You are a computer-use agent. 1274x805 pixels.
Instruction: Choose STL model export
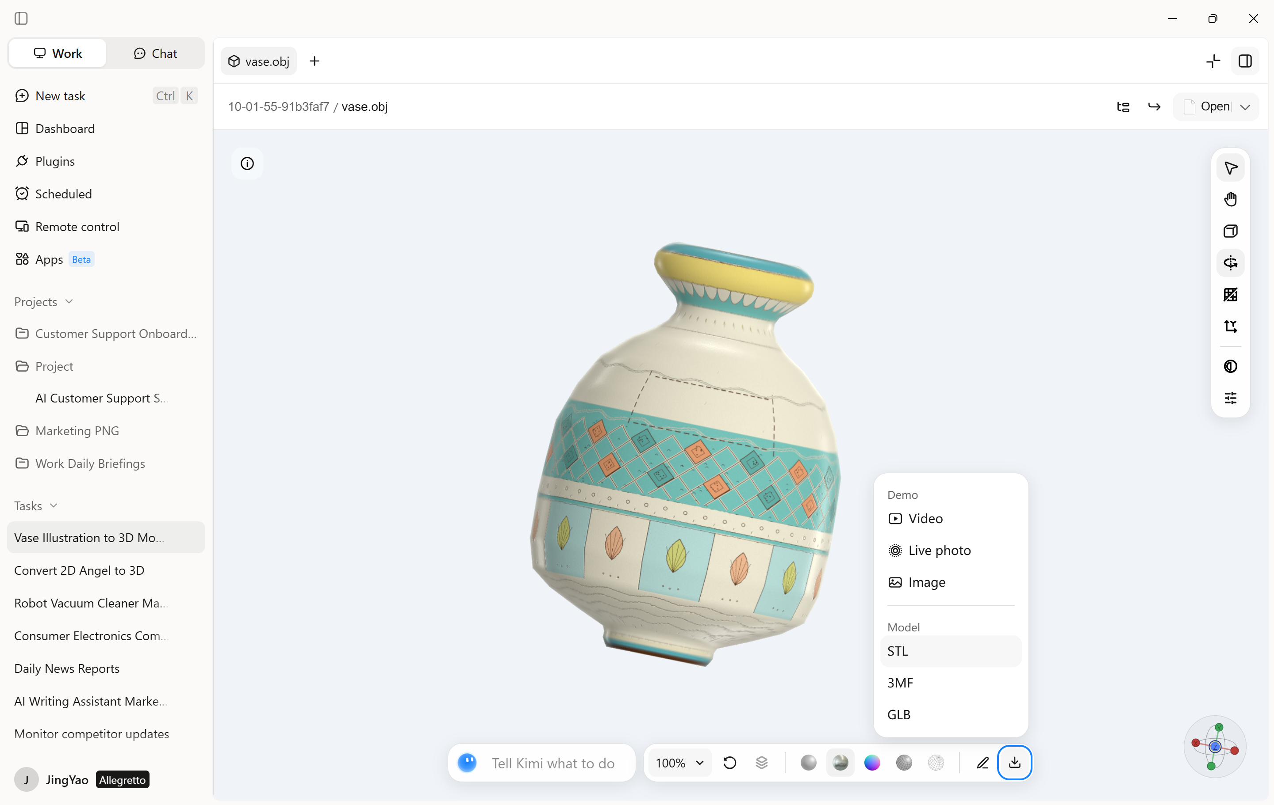950,651
